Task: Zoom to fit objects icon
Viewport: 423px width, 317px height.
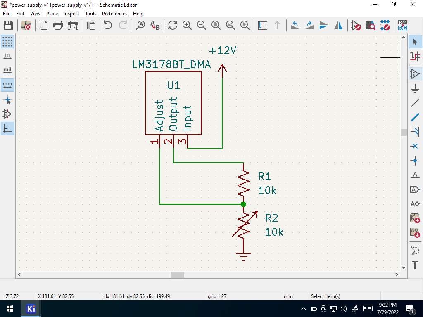Action: [x=231, y=25]
